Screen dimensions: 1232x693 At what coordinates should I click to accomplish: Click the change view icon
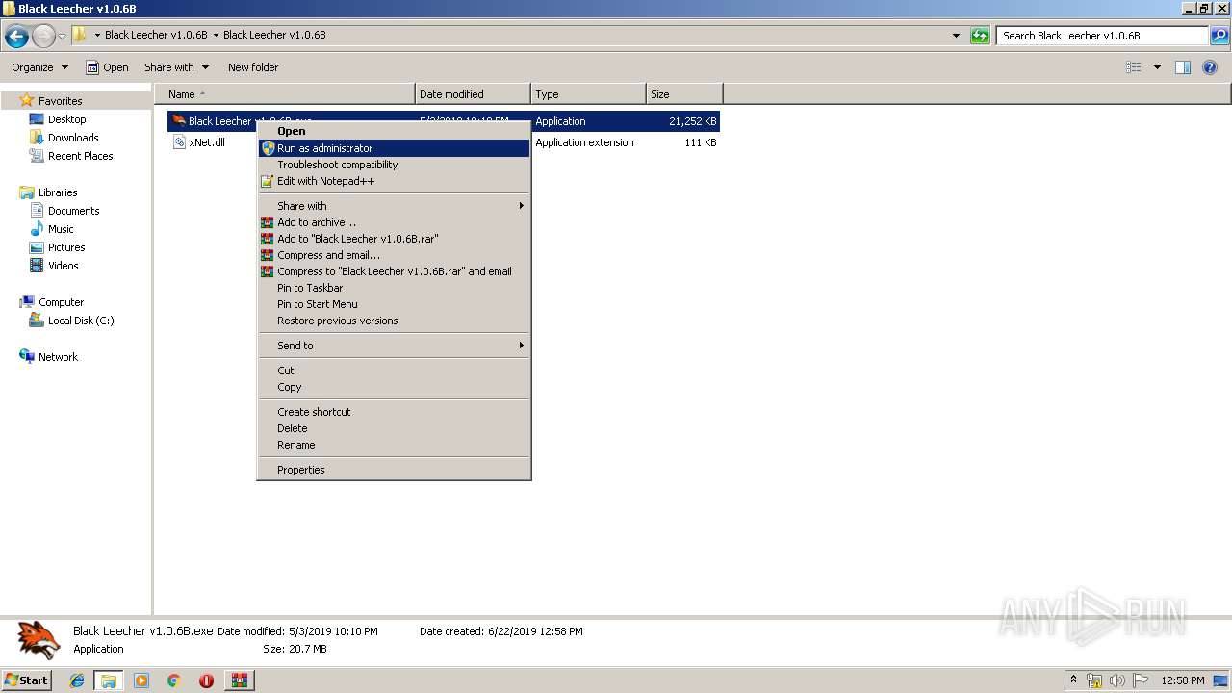(1134, 67)
